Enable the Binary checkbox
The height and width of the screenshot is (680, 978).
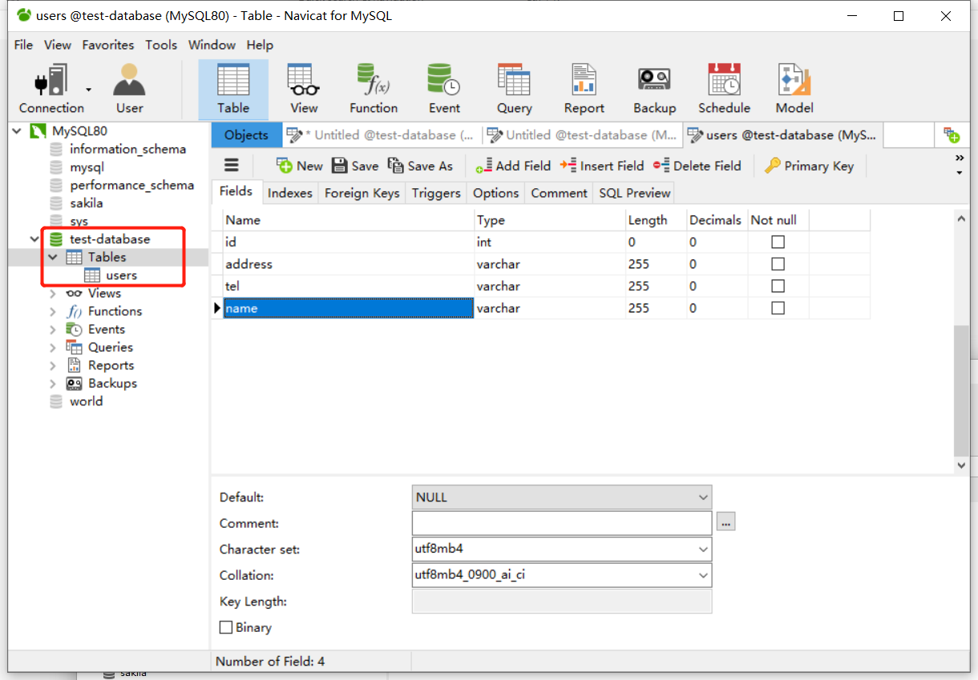point(226,628)
